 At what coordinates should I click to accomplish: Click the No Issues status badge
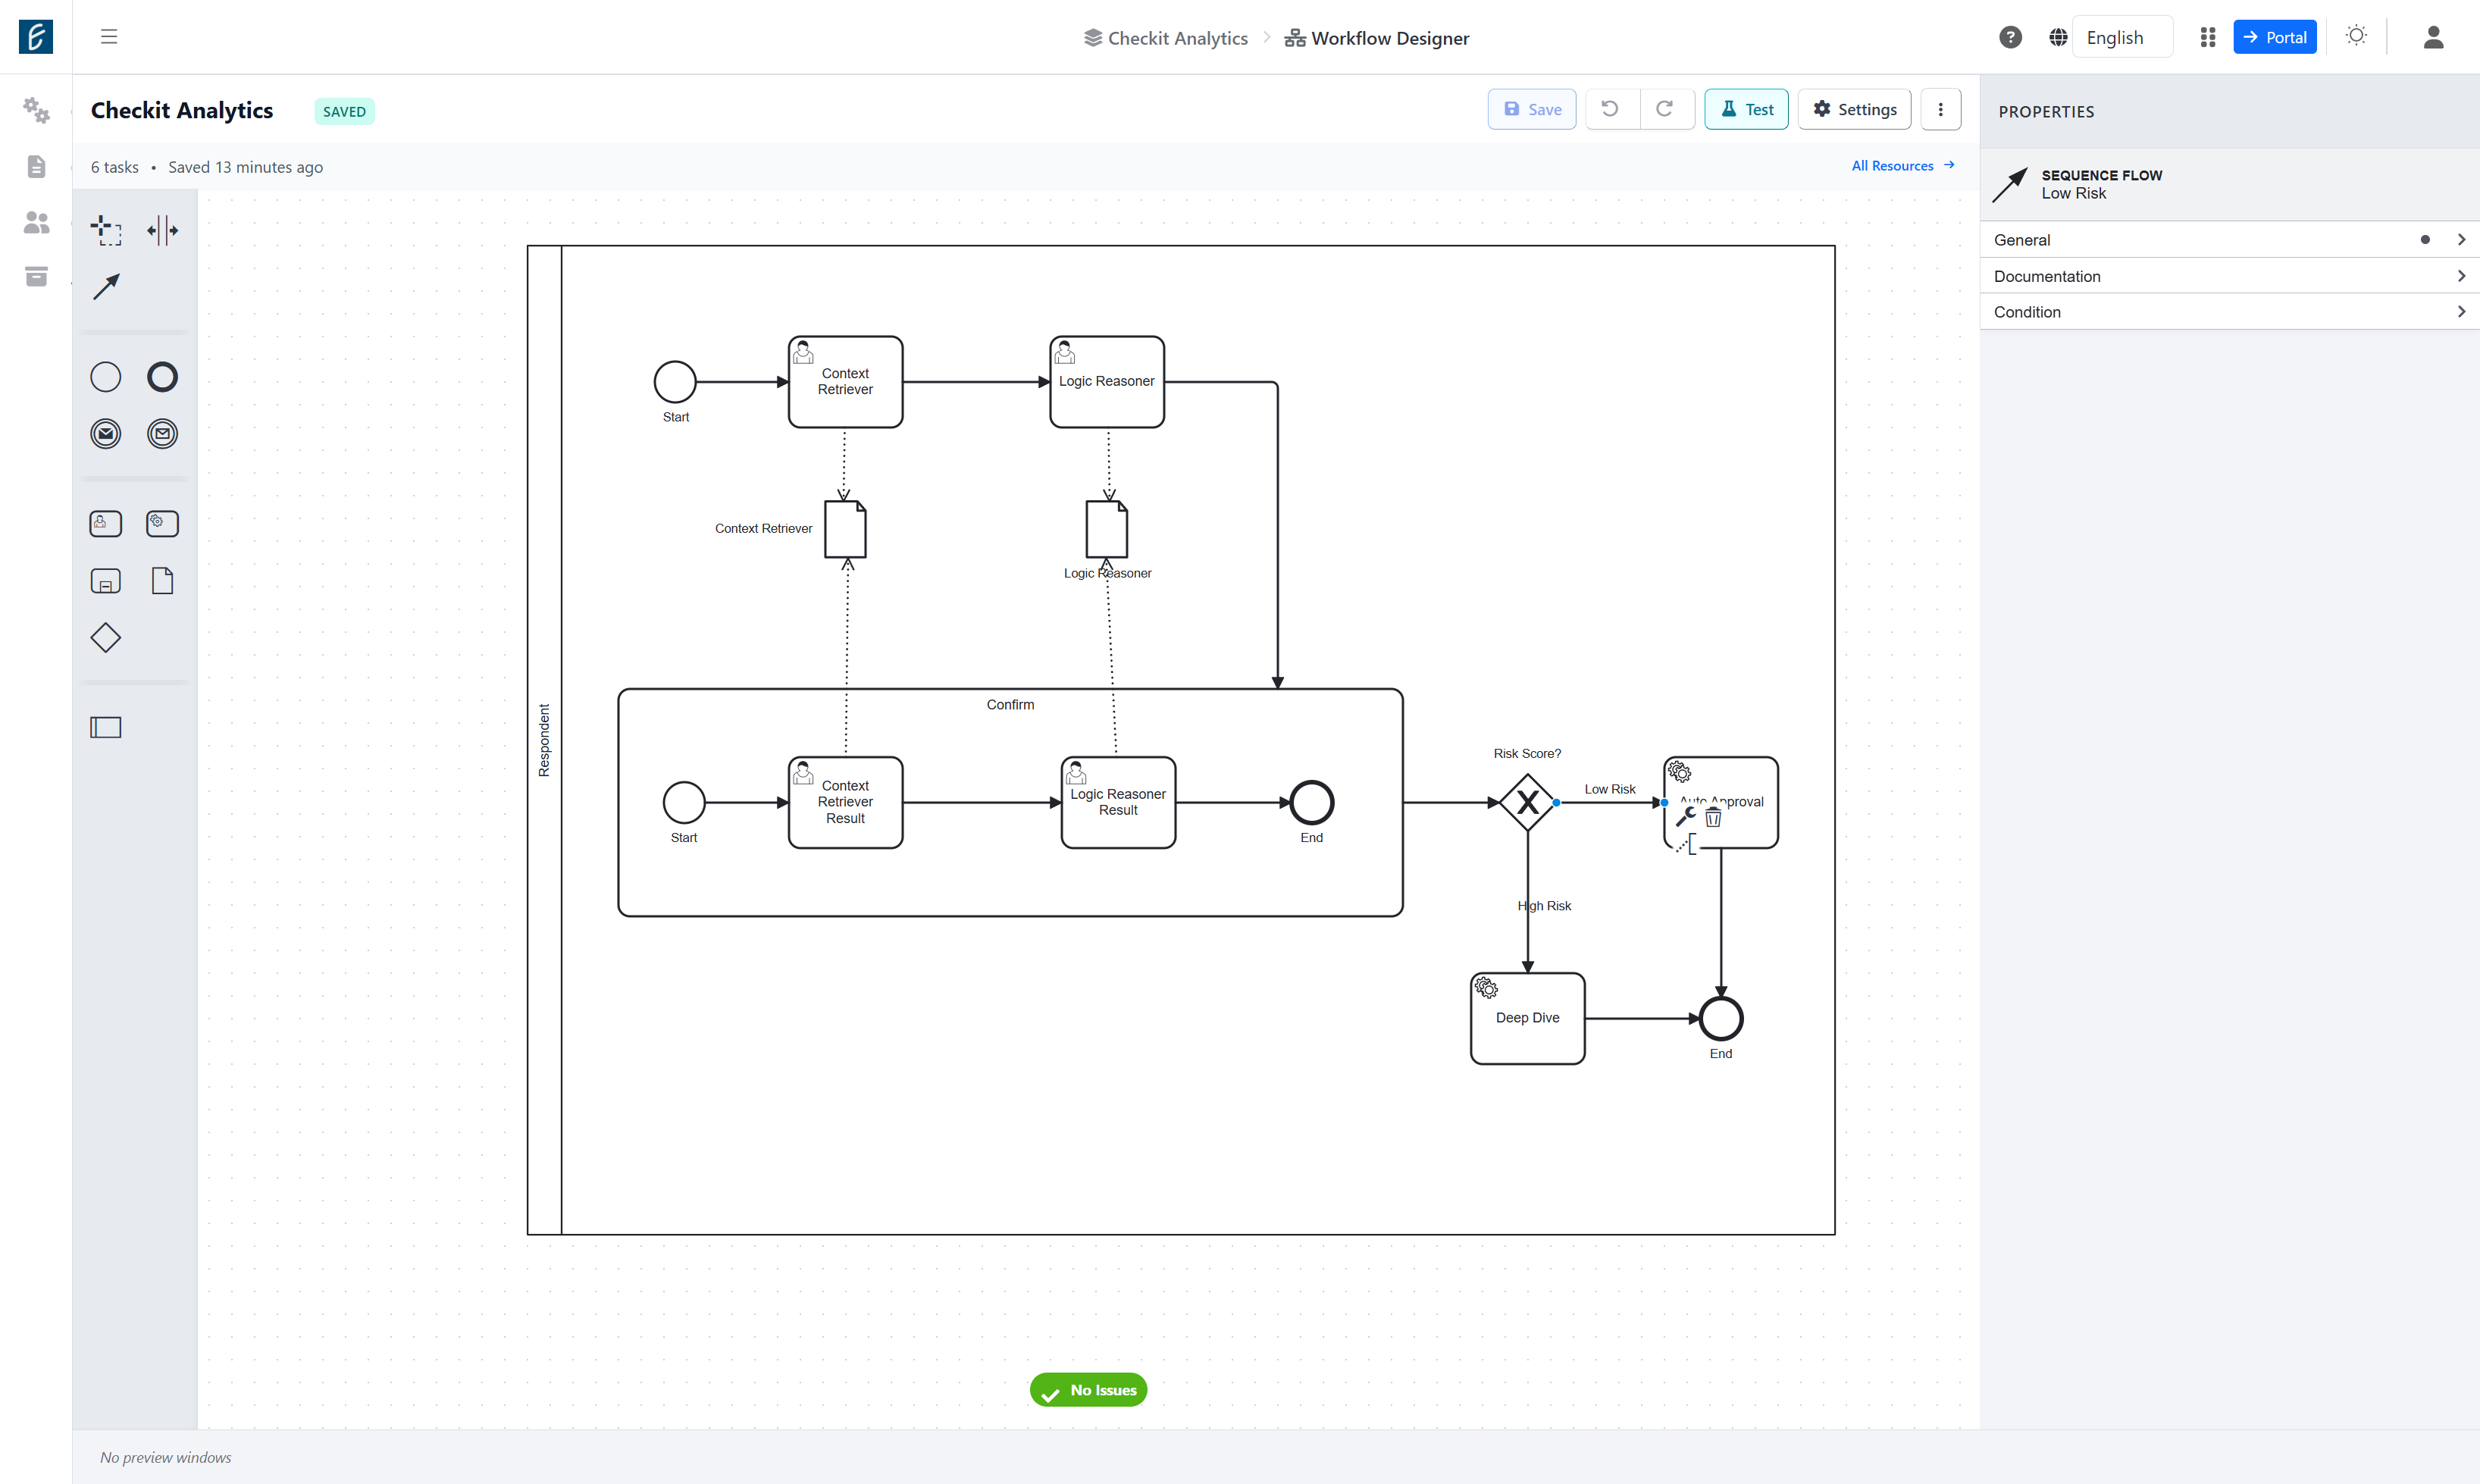1089,1390
